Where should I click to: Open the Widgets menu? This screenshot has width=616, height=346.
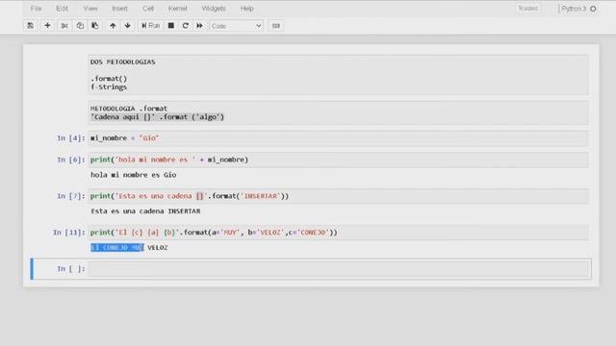pyautogui.click(x=214, y=9)
